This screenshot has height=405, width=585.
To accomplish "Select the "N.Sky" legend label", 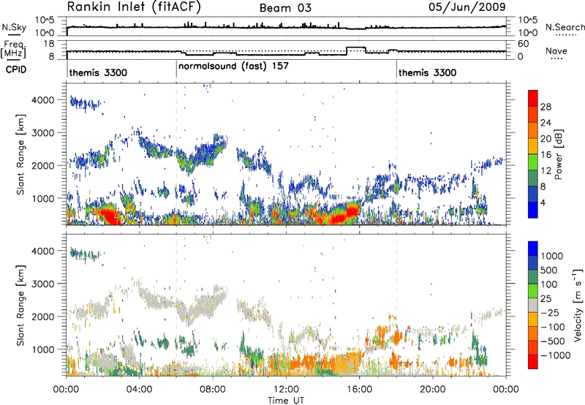I will tap(14, 27).
